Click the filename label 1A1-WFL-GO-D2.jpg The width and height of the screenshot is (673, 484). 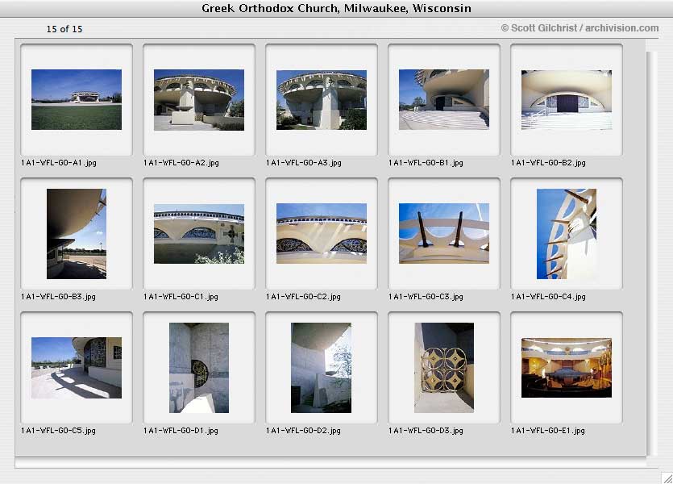(303, 431)
